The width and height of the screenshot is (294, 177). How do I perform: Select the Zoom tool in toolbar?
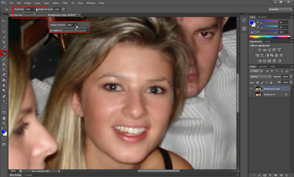[x=4, y=123]
